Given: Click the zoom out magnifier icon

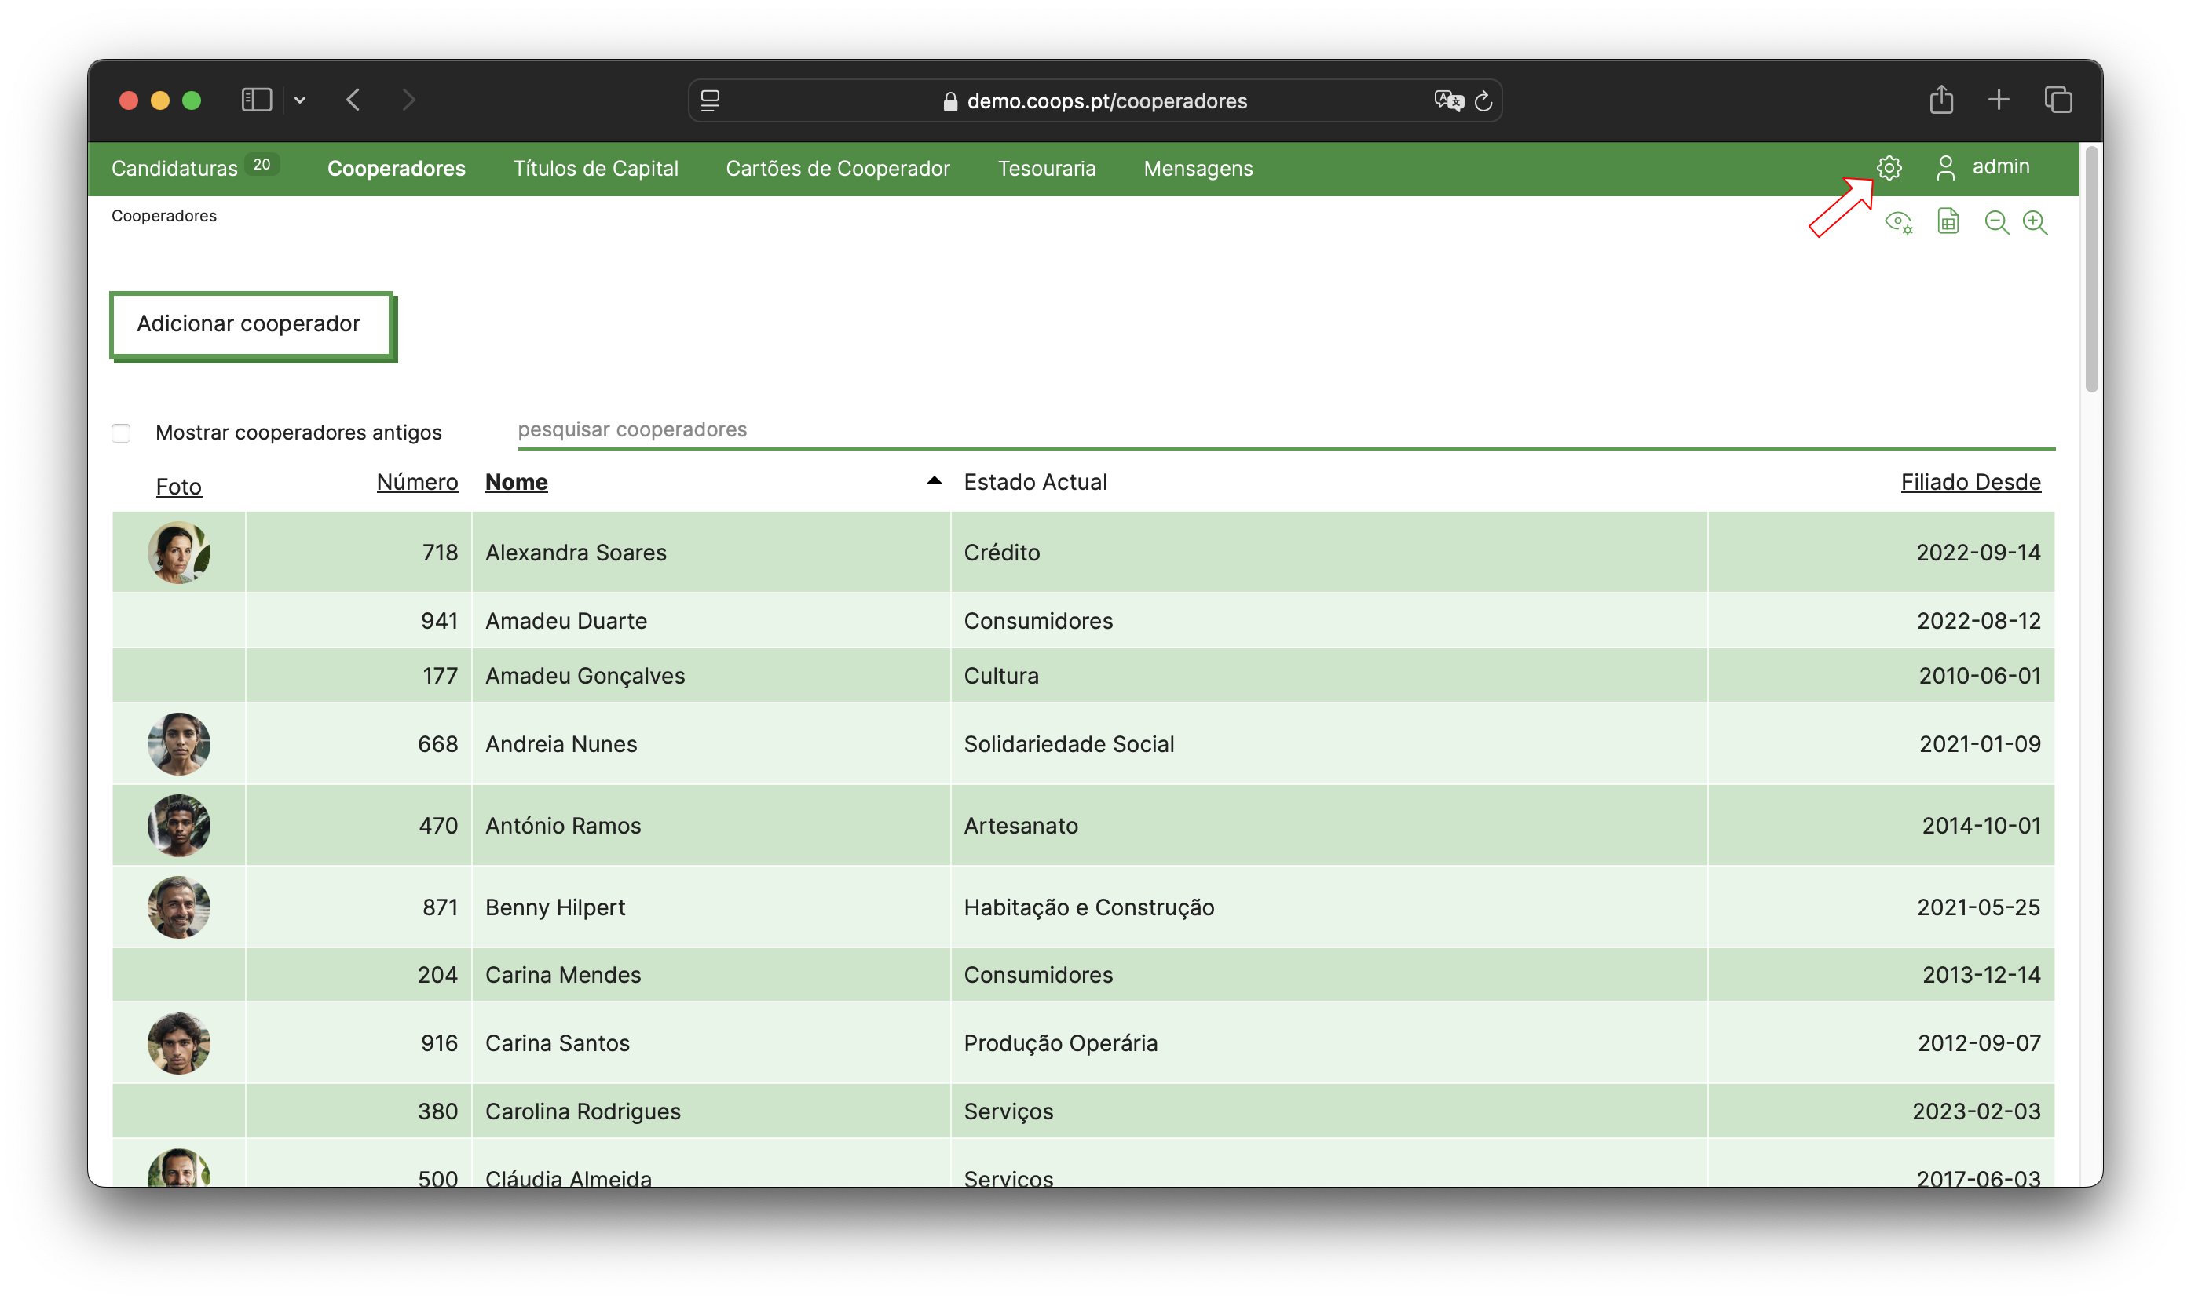Looking at the screenshot, I should (1997, 222).
